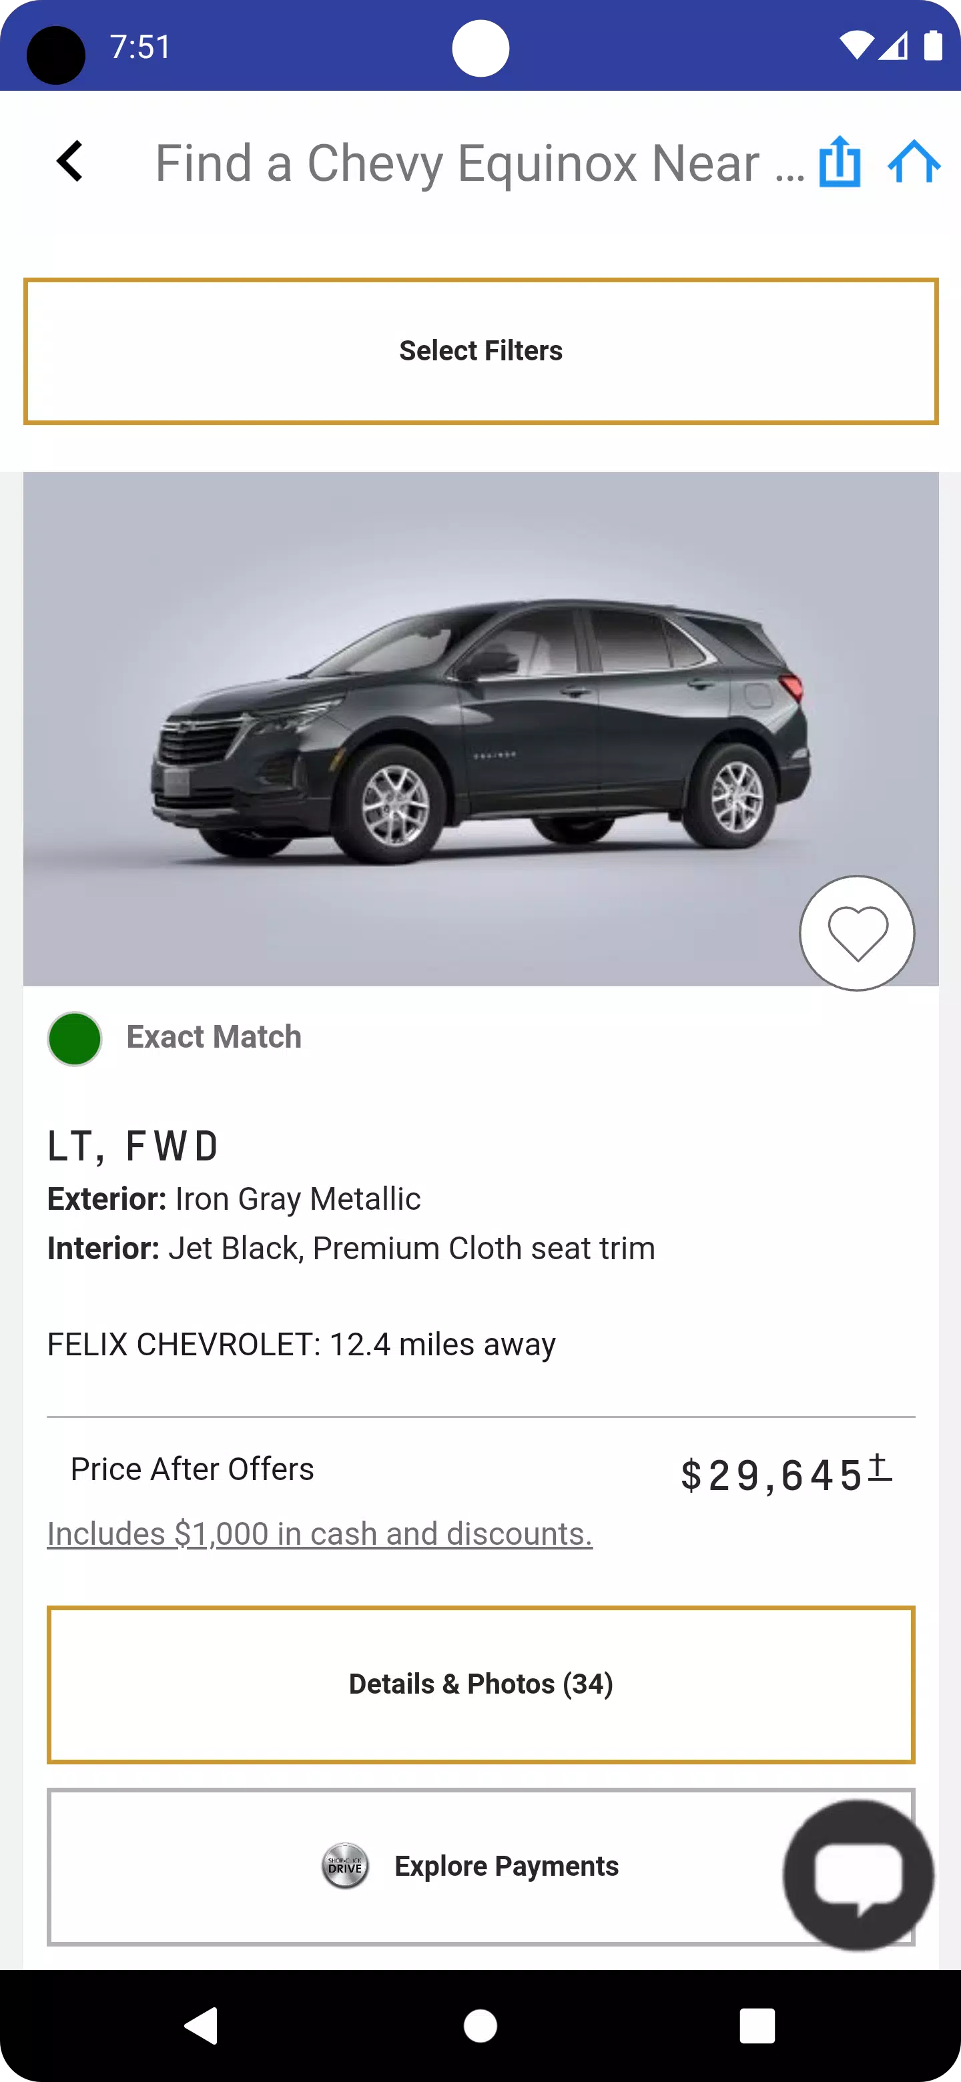Tap the Equinox vehicle photo
Viewport: 961px width, 2082px height.
tap(481, 727)
